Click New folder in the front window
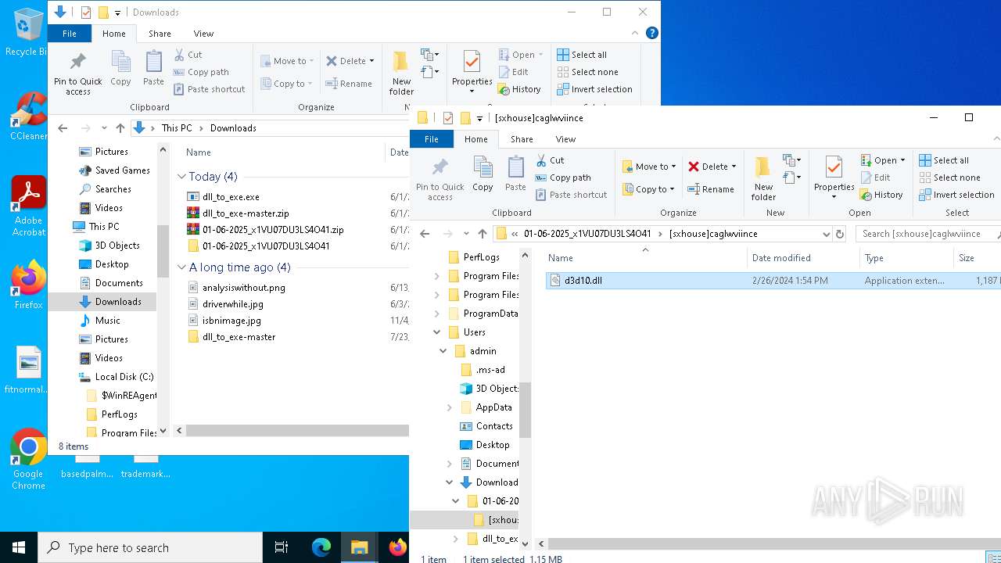This screenshot has width=1001, height=563. 764,178
